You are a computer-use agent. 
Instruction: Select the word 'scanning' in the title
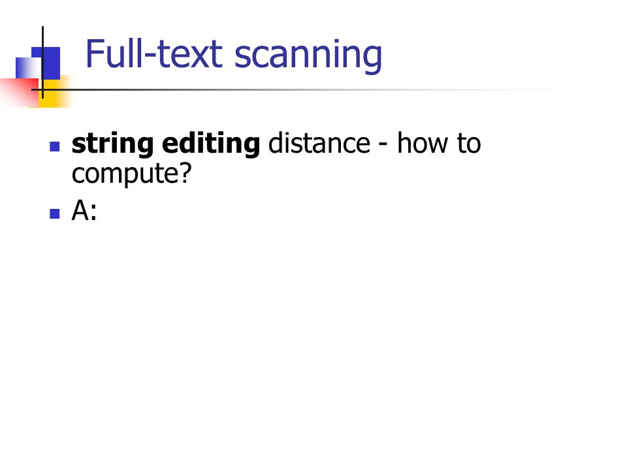[x=308, y=57]
